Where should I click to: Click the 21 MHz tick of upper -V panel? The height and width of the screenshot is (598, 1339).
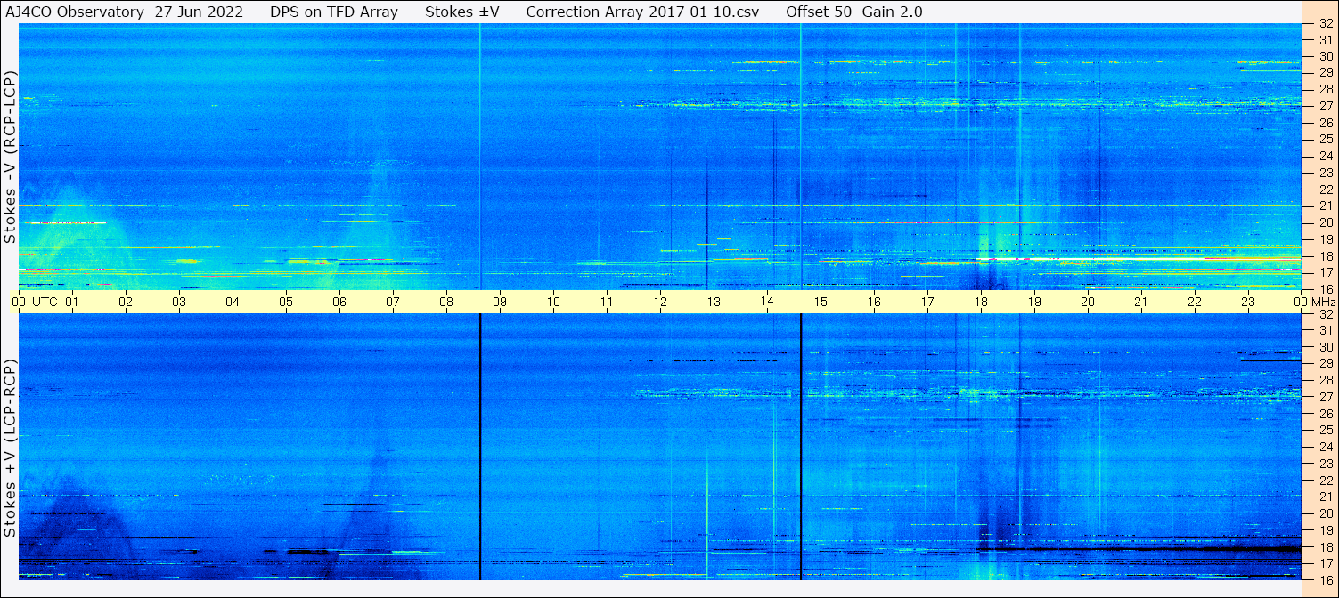click(x=1325, y=206)
